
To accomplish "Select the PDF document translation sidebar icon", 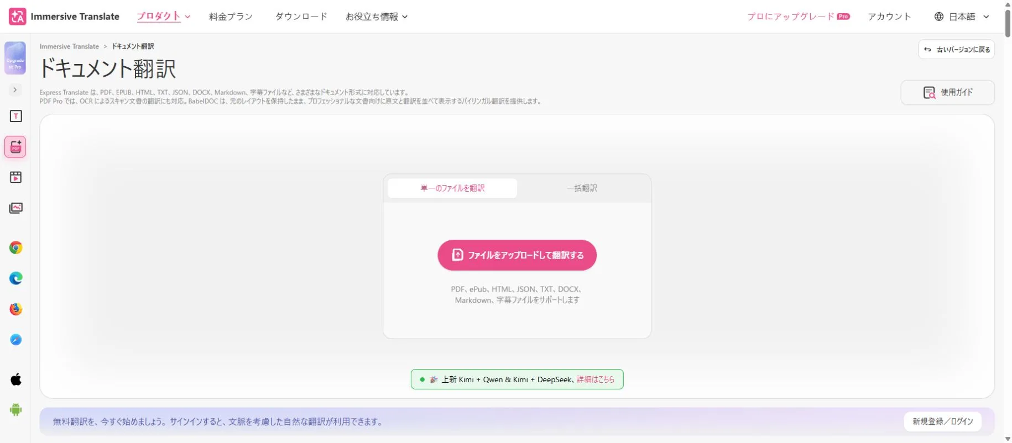I will coord(15,147).
